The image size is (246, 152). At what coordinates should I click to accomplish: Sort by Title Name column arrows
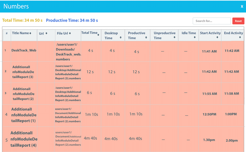pos(30,33)
